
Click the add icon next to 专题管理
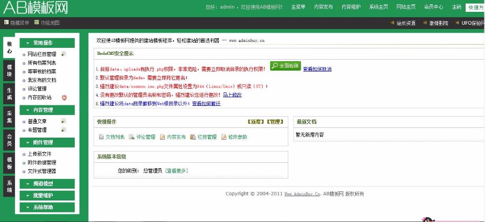point(64,130)
